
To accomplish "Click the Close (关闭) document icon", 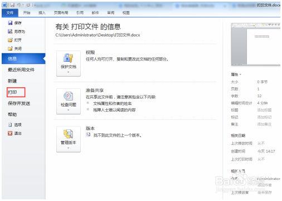I will [10, 48].
